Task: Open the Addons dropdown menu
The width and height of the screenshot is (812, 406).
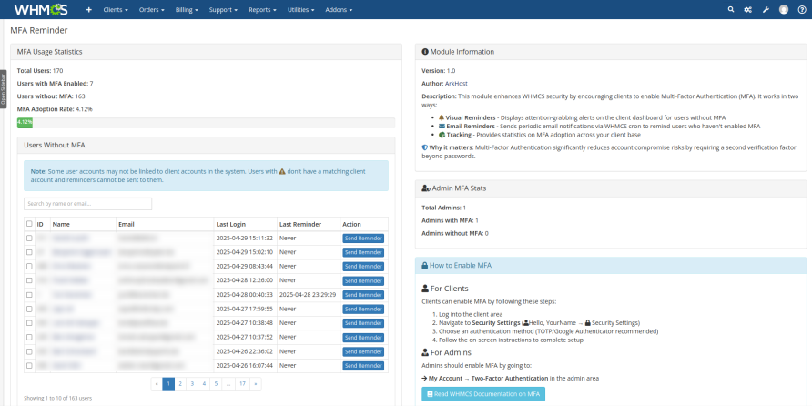Action: tap(339, 10)
